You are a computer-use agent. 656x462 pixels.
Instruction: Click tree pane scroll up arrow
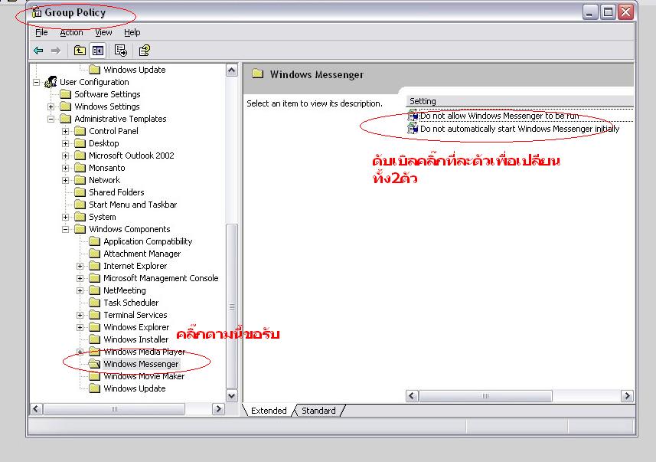[232, 70]
